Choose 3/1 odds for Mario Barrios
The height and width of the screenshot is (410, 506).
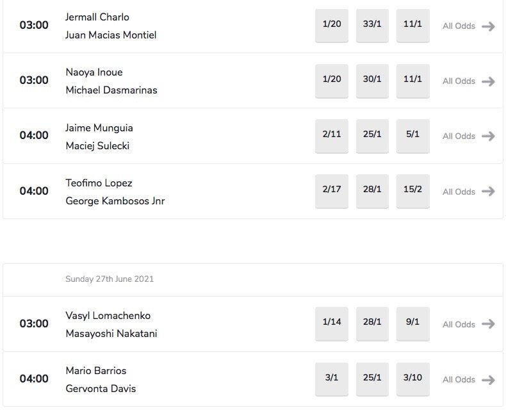(332, 378)
